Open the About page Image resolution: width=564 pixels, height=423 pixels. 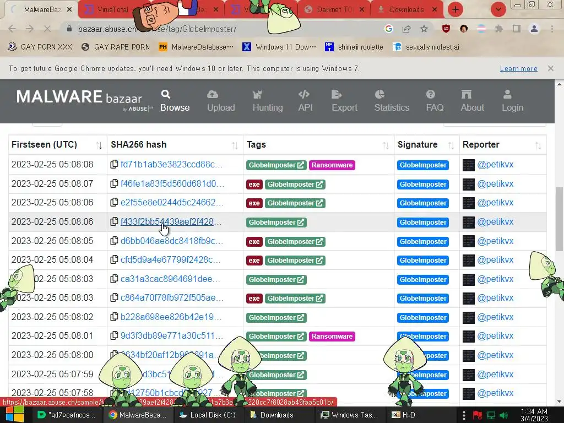click(472, 101)
